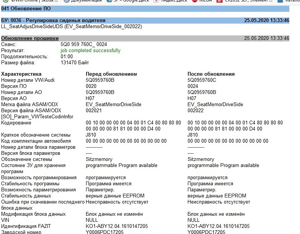Click the 'Характеристика' column header

(21, 74)
